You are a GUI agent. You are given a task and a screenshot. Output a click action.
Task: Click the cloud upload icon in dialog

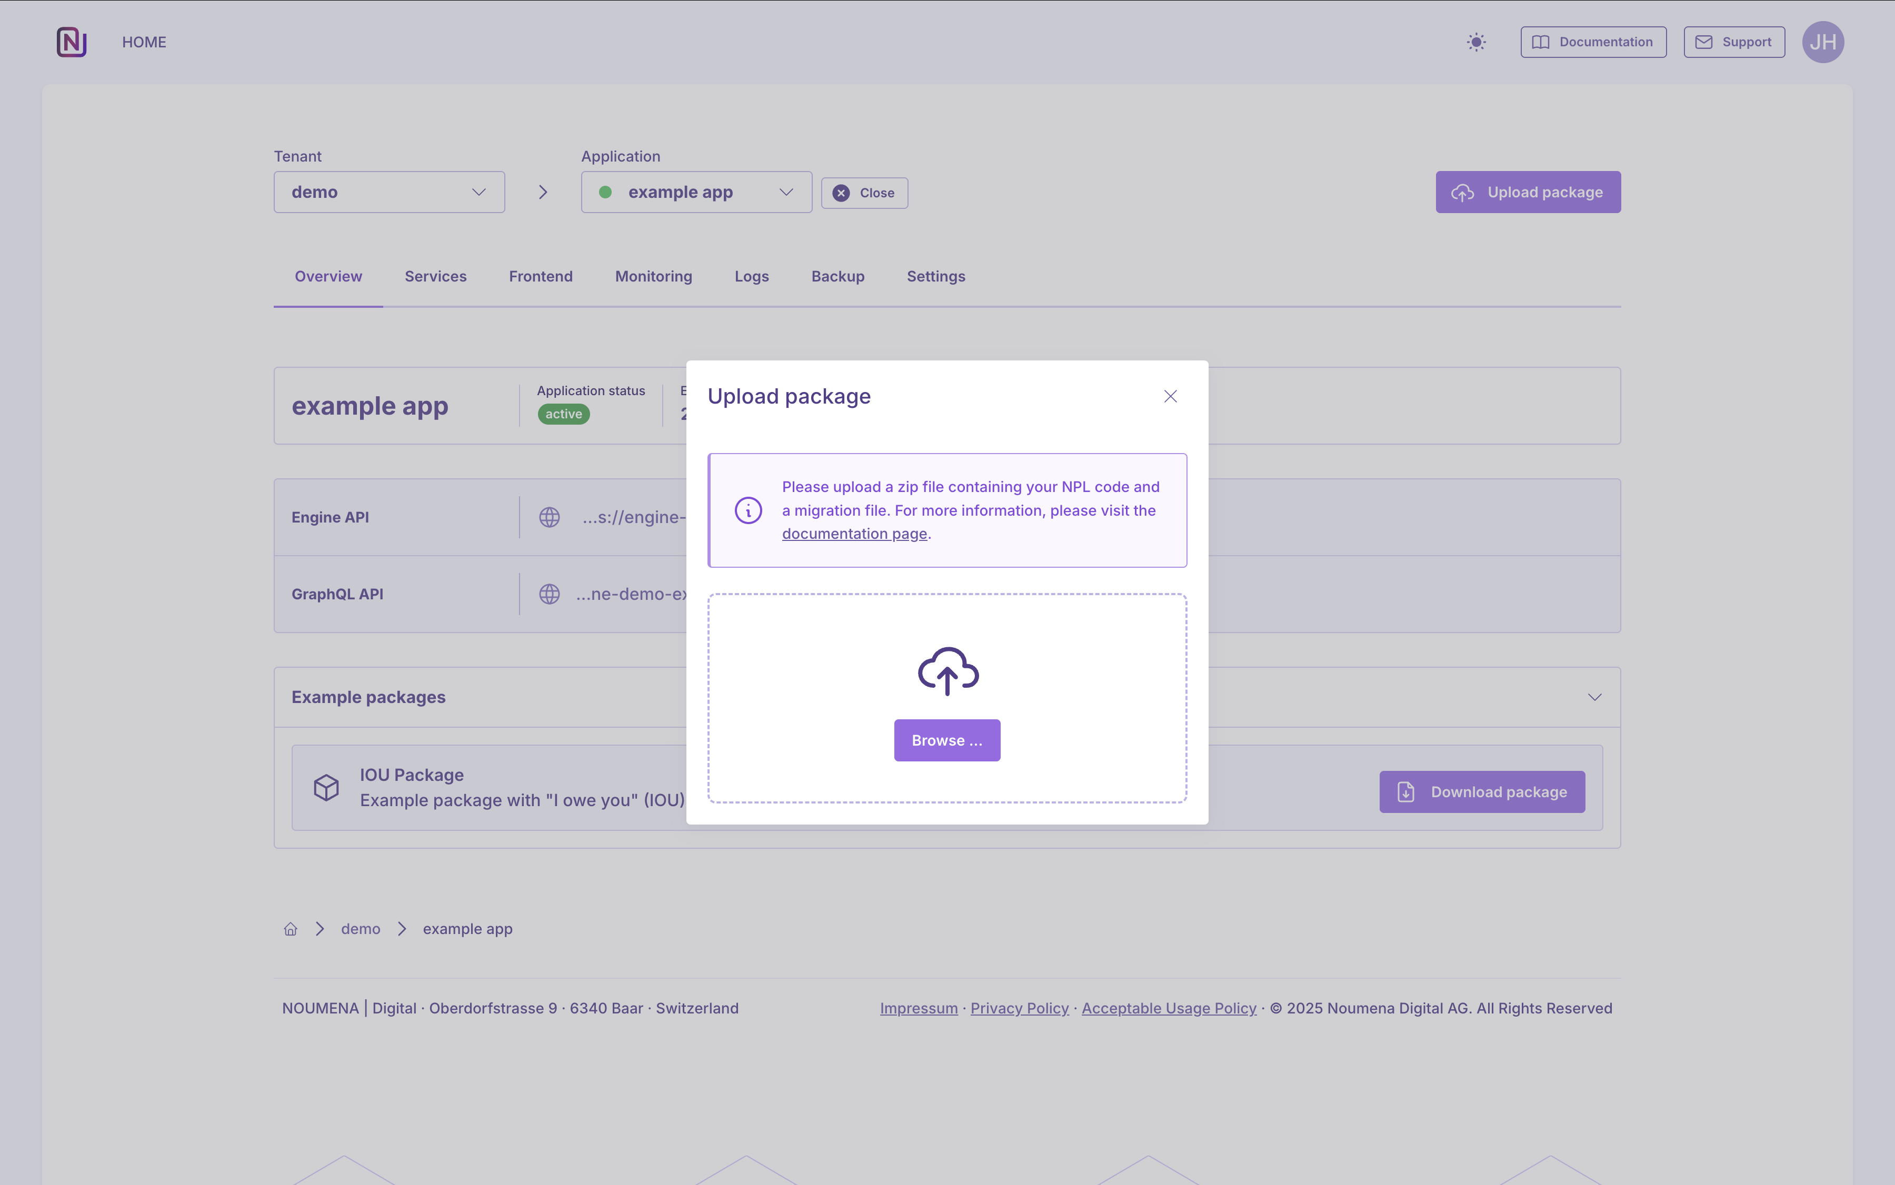click(947, 671)
